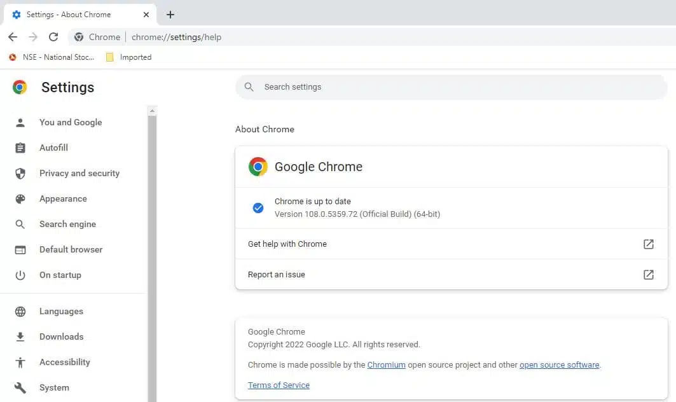Click the Search engine magnifier icon
This screenshot has height=402, width=676.
tap(20, 225)
